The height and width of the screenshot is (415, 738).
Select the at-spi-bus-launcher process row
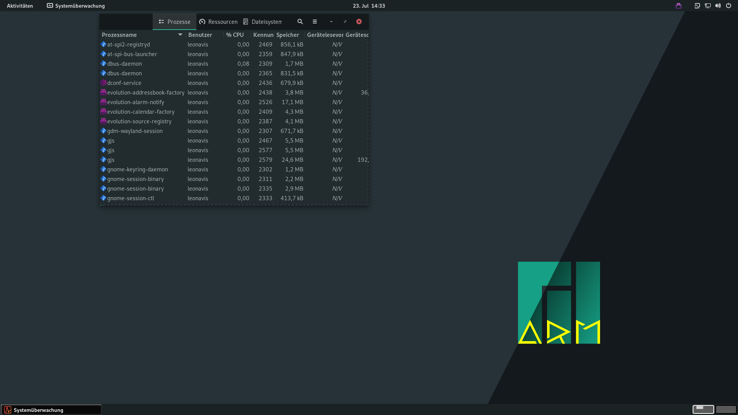tap(234, 54)
